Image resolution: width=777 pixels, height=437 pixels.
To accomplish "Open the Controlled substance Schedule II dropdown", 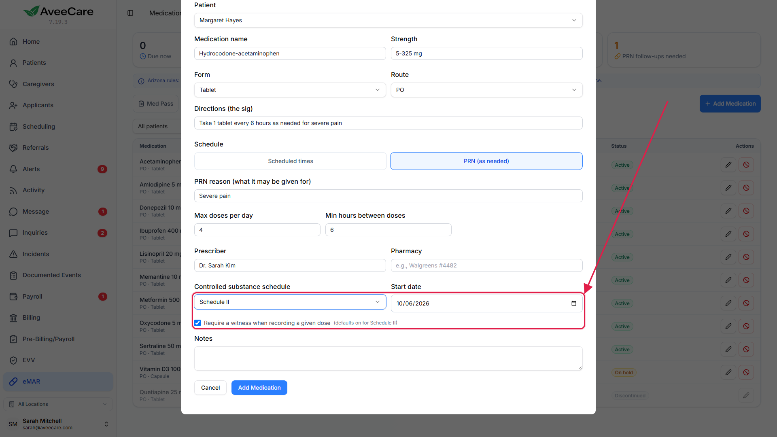I will [x=290, y=302].
